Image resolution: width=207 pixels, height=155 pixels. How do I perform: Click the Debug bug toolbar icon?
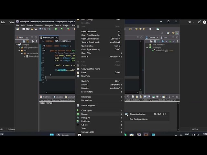tap(49, 29)
